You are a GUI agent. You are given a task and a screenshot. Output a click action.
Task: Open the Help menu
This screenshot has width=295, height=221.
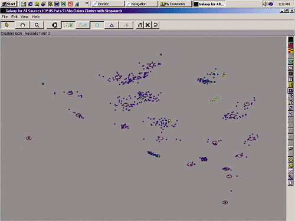tap(36, 17)
